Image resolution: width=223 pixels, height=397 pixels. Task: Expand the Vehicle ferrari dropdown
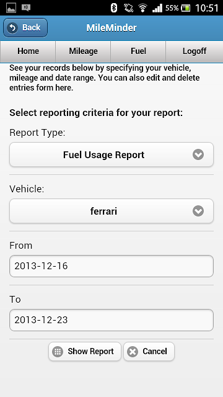tap(111, 211)
